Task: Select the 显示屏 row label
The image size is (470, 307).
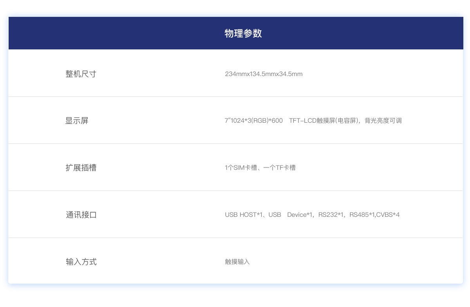Action: [x=77, y=121]
